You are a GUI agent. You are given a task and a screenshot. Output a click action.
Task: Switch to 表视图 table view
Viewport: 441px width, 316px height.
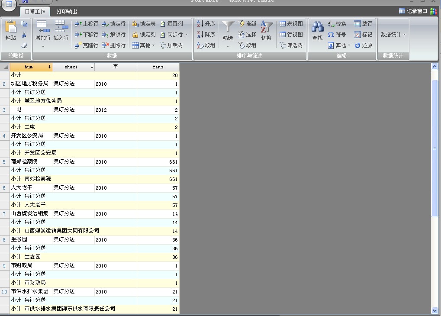291,24
